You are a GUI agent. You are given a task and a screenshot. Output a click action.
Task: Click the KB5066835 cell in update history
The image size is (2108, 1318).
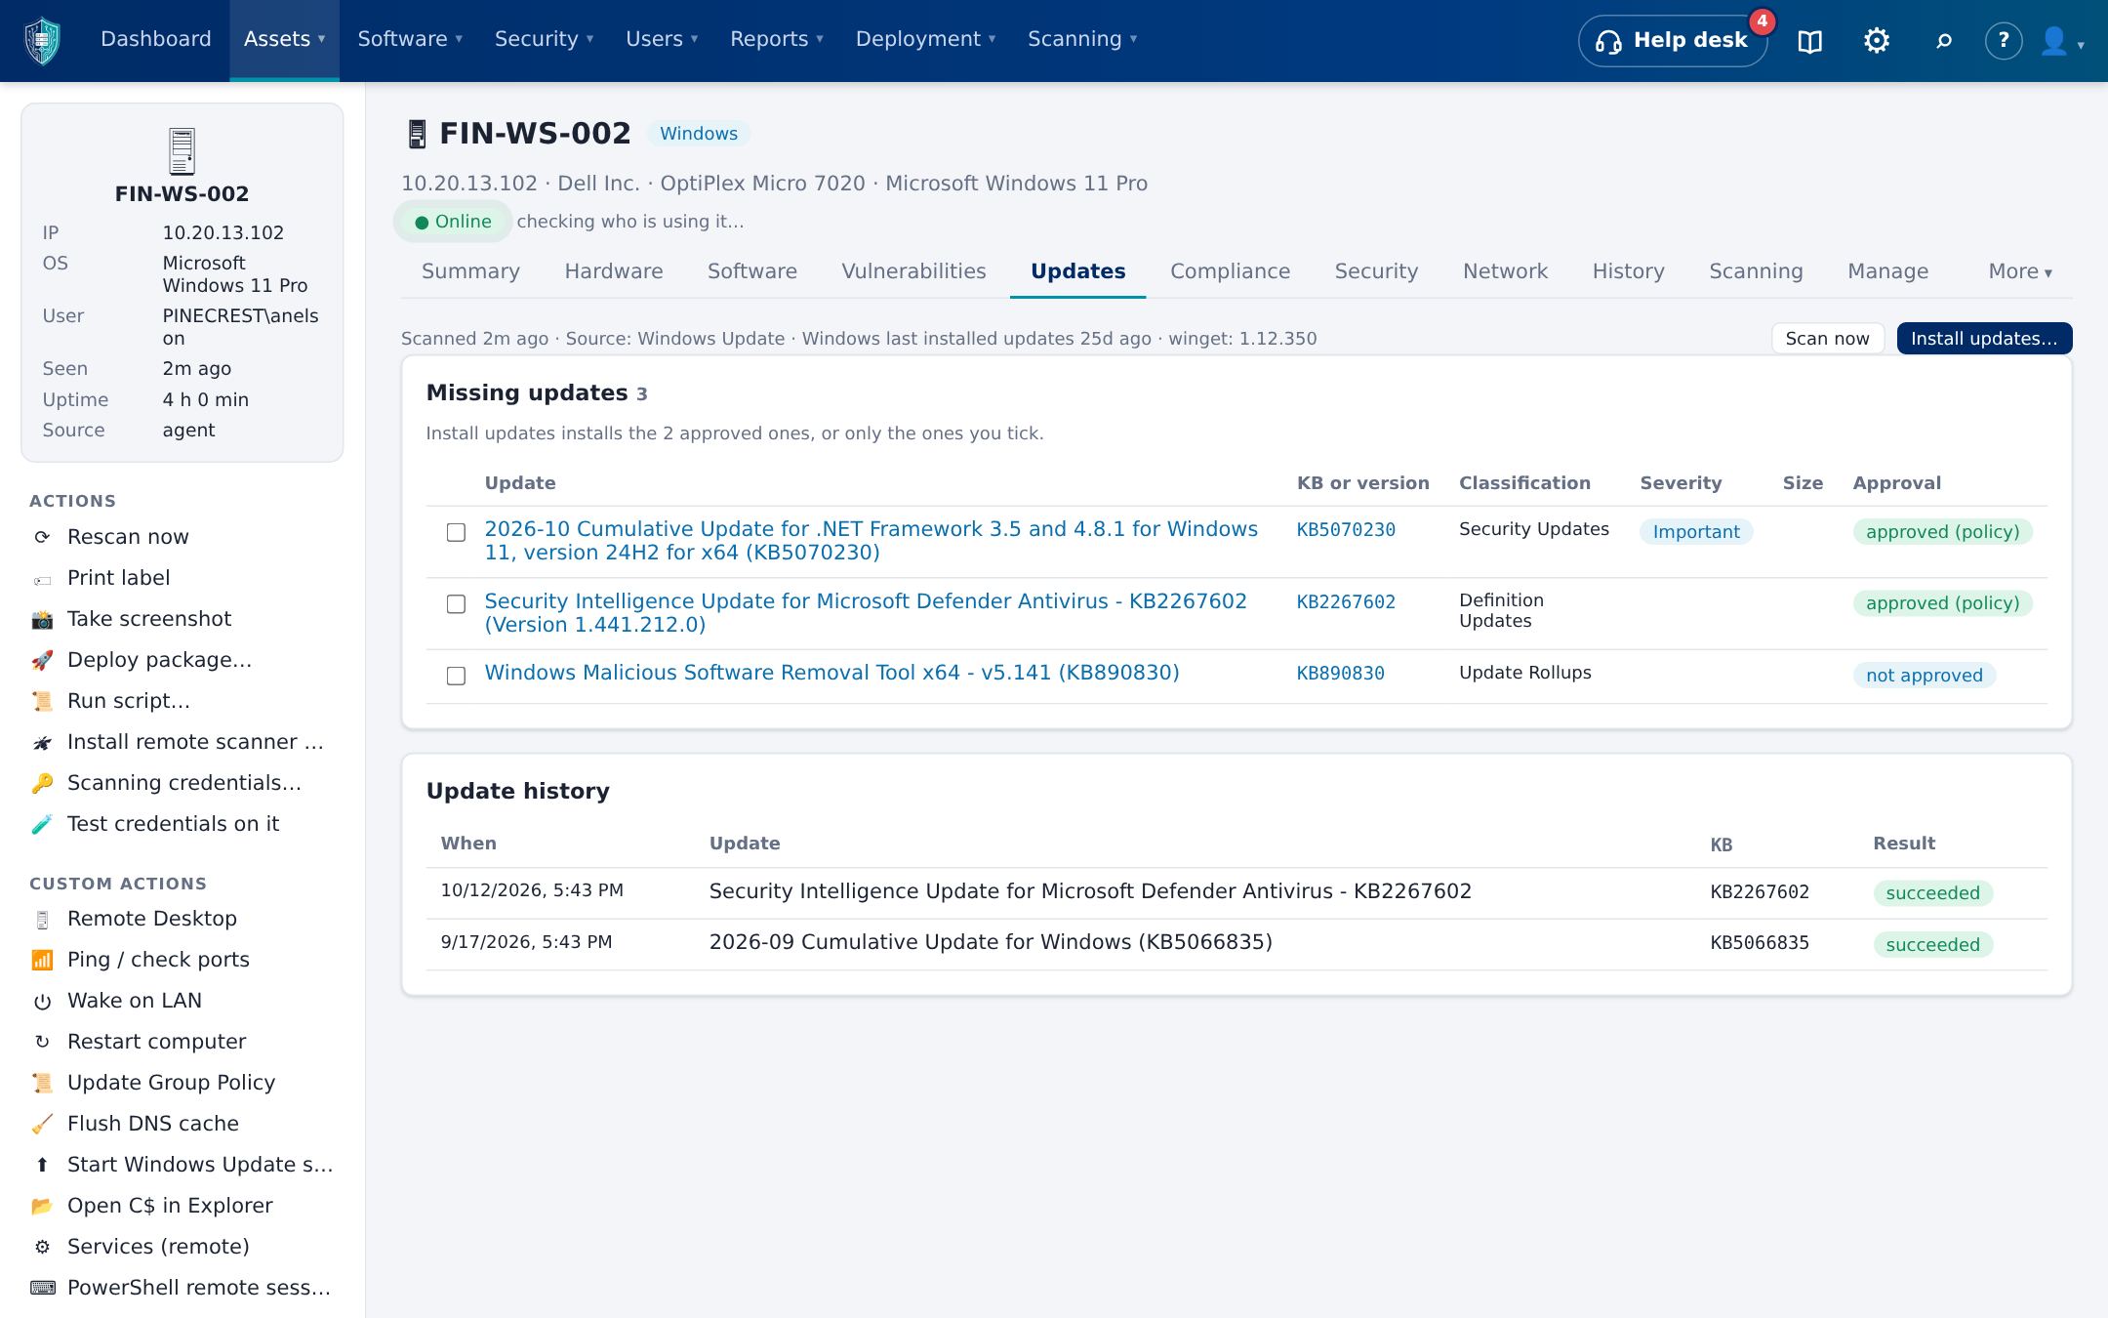(1760, 943)
